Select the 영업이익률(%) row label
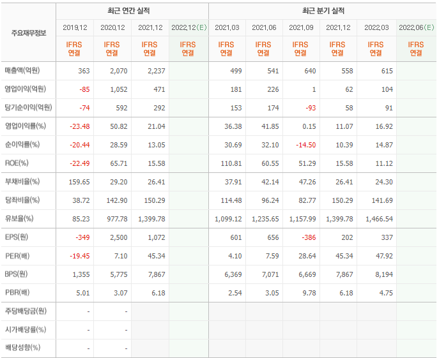 [x=26, y=126]
